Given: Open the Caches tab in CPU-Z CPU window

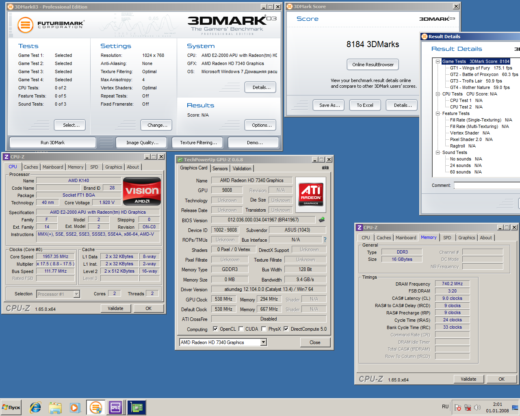Looking at the screenshot, I should point(31,167).
